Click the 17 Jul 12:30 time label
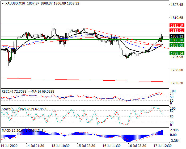 click(x=163, y=146)
